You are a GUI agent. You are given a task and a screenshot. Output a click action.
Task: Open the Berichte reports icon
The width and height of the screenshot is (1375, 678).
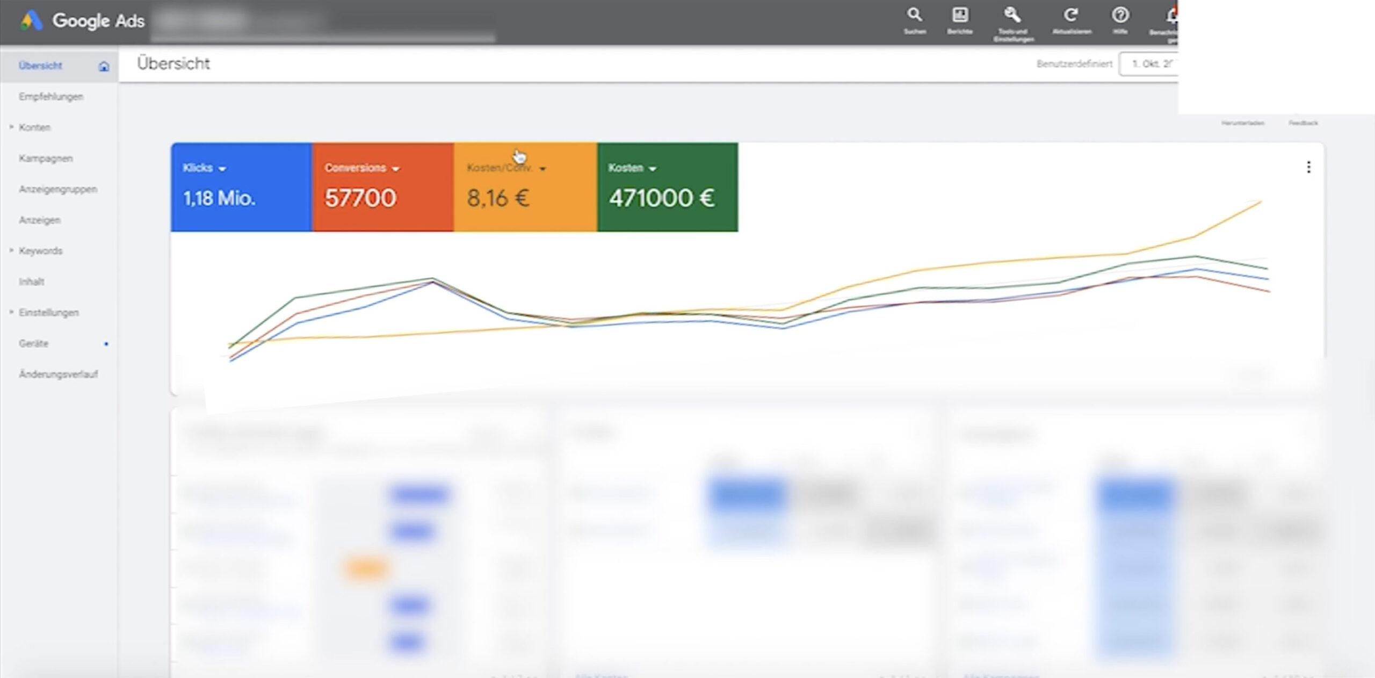960,15
